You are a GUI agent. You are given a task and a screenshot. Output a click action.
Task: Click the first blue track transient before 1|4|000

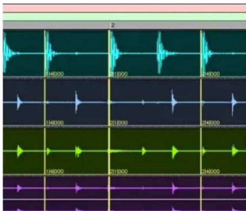pos(19,102)
